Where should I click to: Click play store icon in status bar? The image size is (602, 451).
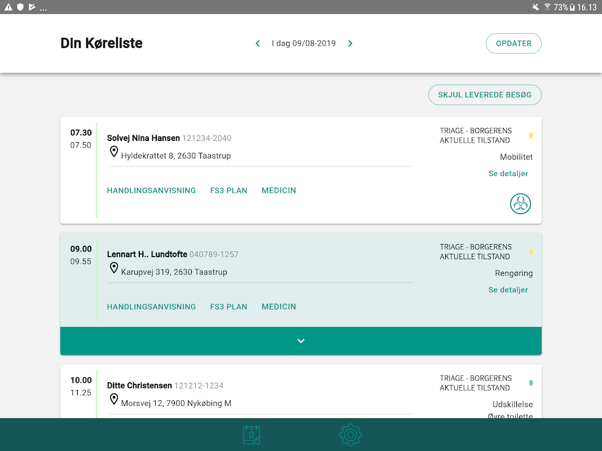32,7
